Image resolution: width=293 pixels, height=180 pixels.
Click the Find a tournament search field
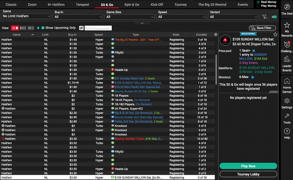tap(98, 28)
